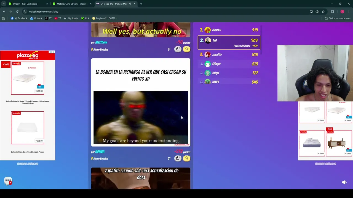Select zapatito in the leaderboard

(229, 54)
